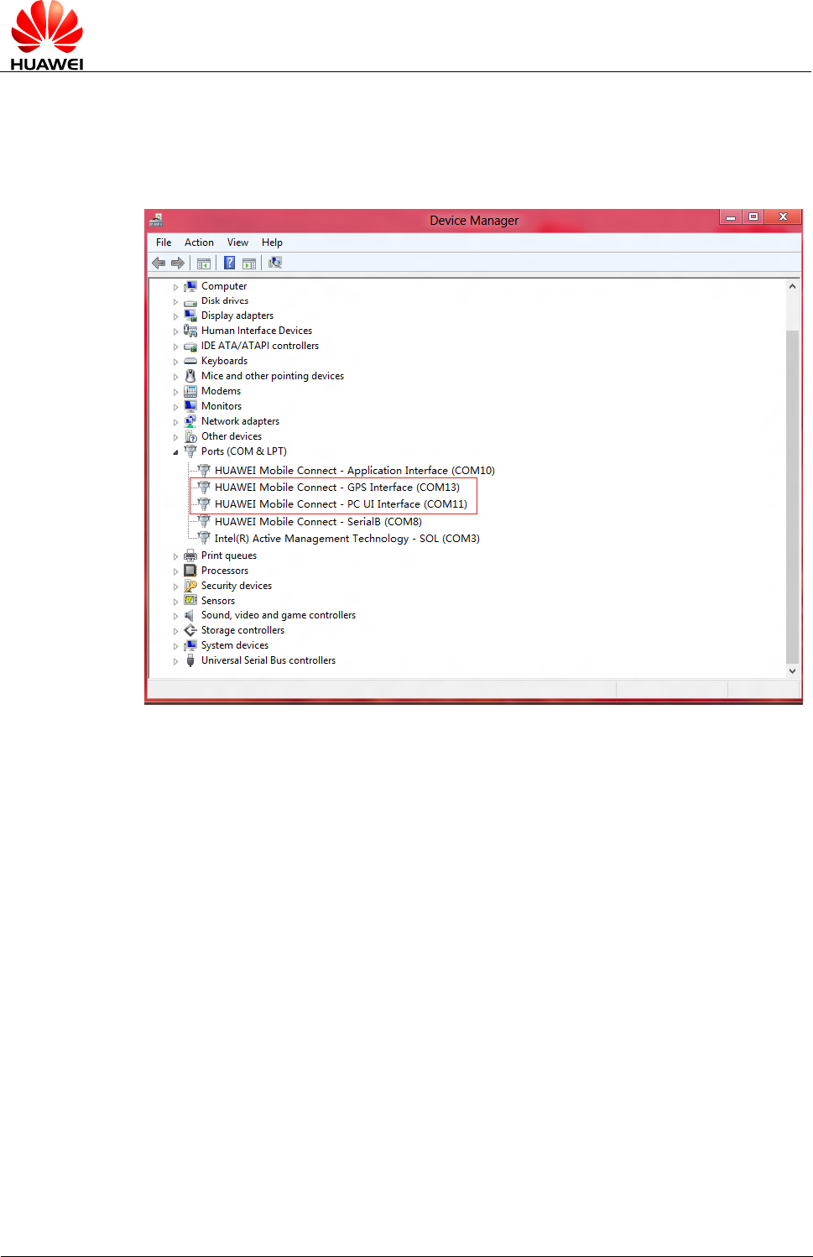Click the Computer category icon
Image resolution: width=813 pixels, height=1257 pixels.
click(190, 286)
